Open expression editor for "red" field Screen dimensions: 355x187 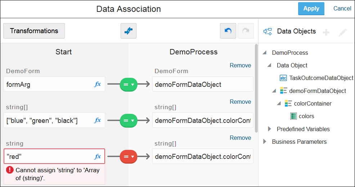pos(98,156)
